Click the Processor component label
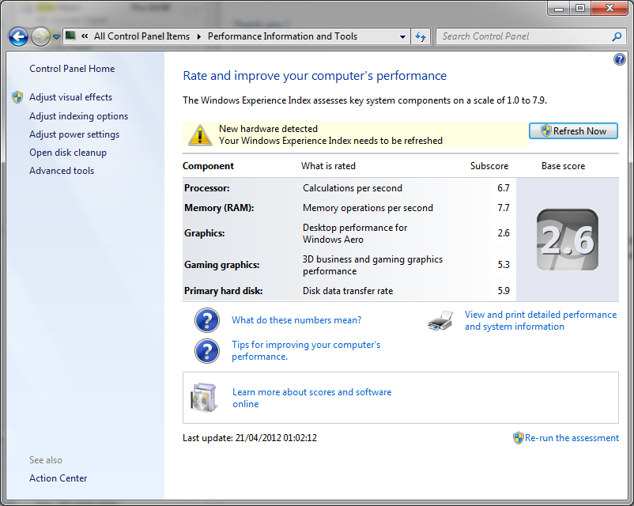Image resolution: width=634 pixels, height=506 pixels. pyautogui.click(x=206, y=188)
